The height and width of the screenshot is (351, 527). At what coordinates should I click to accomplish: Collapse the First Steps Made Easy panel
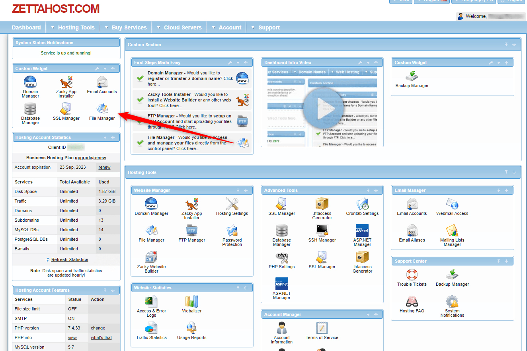click(x=238, y=63)
